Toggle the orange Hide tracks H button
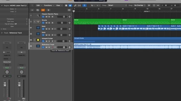 (43, 10)
